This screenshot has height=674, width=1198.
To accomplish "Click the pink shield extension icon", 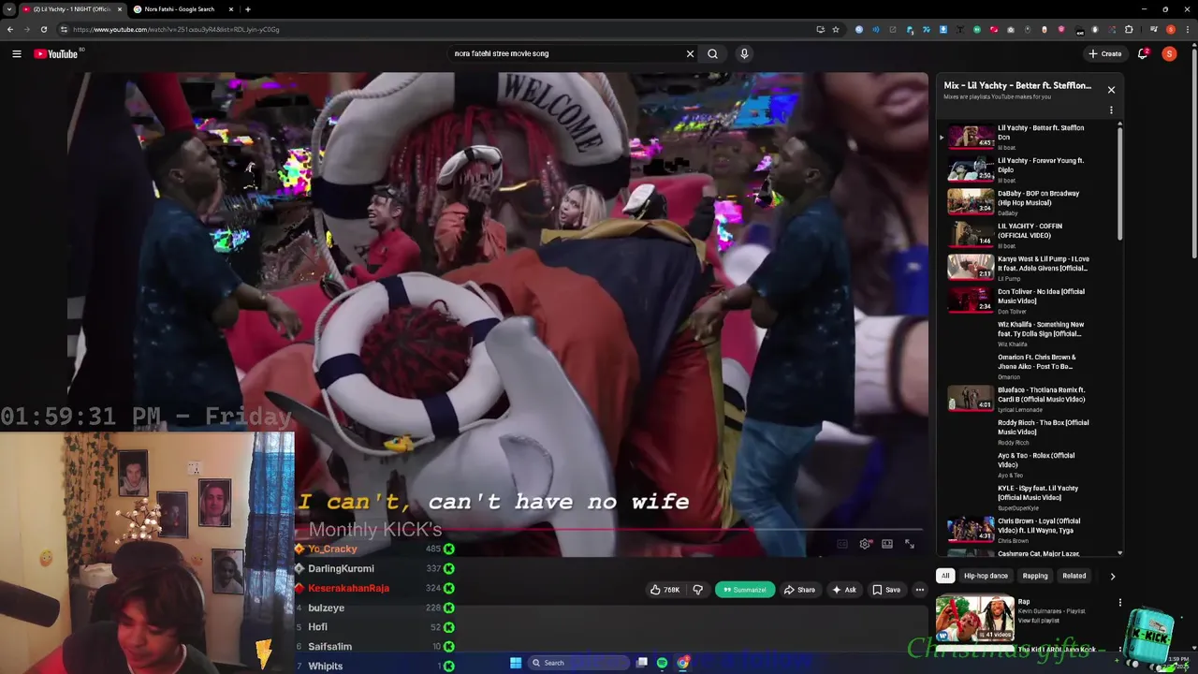I will [x=1061, y=29].
